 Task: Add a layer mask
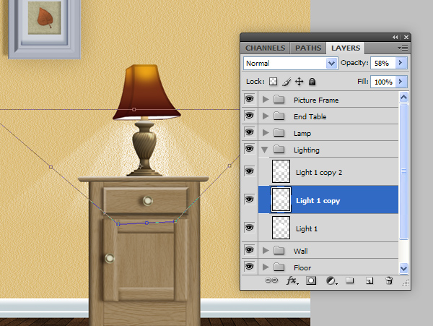click(x=312, y=280)
